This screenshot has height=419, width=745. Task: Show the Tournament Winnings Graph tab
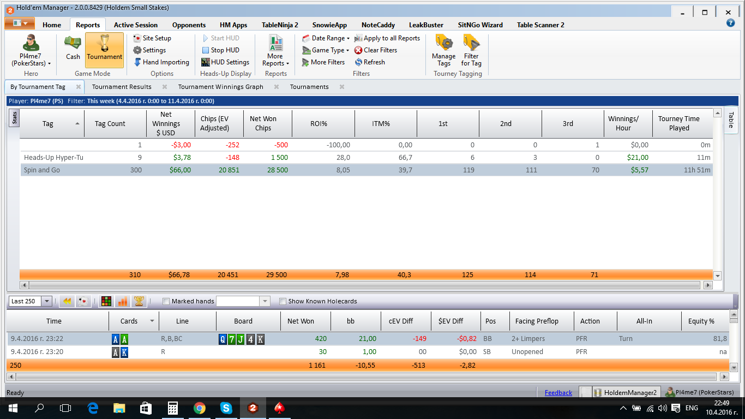[x=220, y=87]
